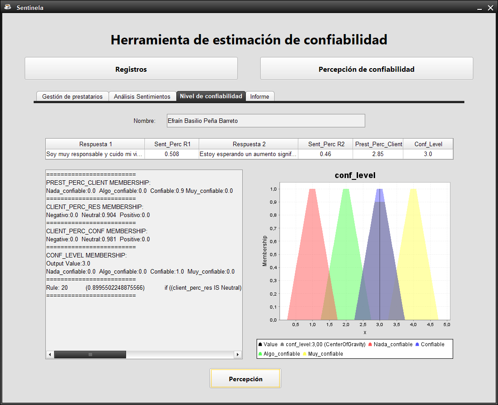The width and height of the screenshot is (498, 405).
Task: Select the Respuesta 1 table cell
Action: point(95,154)
